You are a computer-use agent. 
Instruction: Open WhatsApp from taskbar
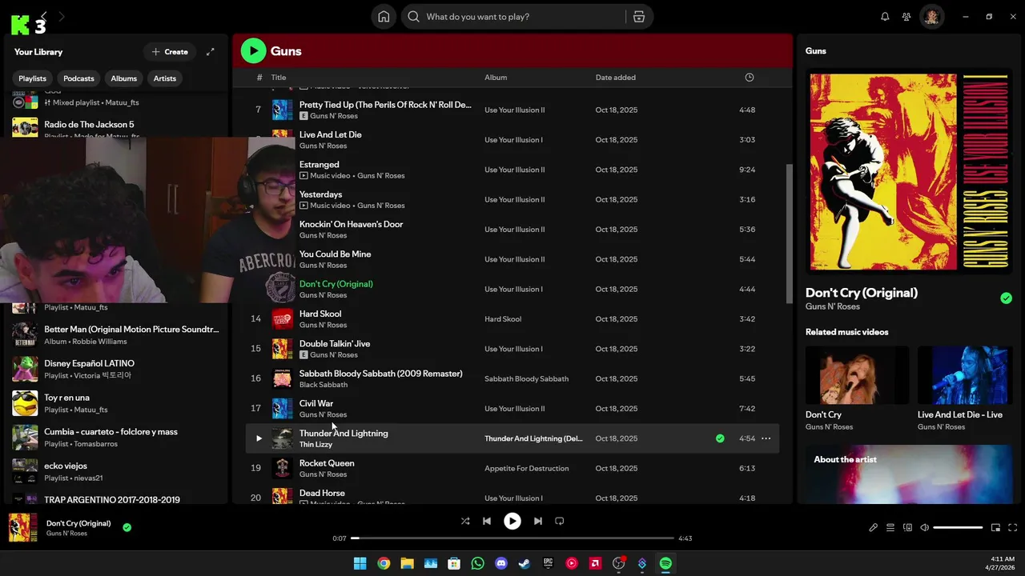point(478,563)
